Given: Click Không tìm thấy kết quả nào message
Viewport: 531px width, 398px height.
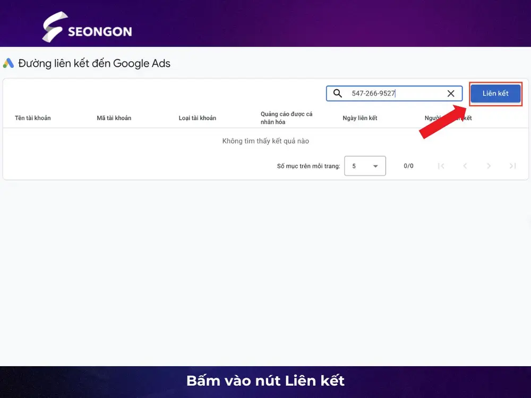Looking at the screenshot, I should tap(265, 141).
